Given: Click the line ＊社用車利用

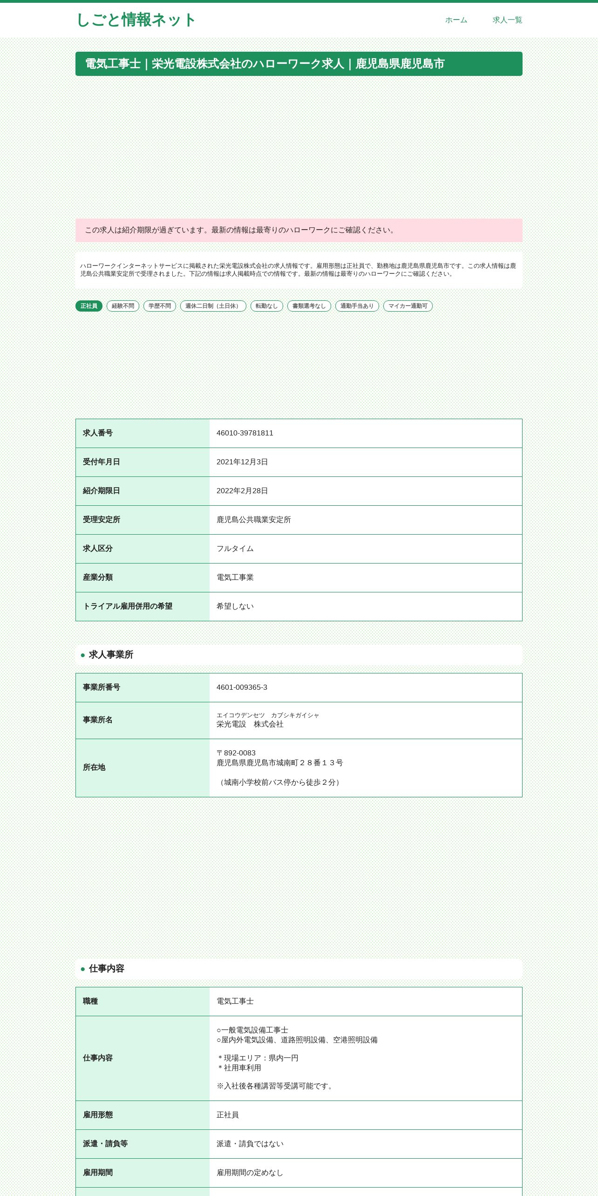Looking at the screenshot, I should (239, 1068).
